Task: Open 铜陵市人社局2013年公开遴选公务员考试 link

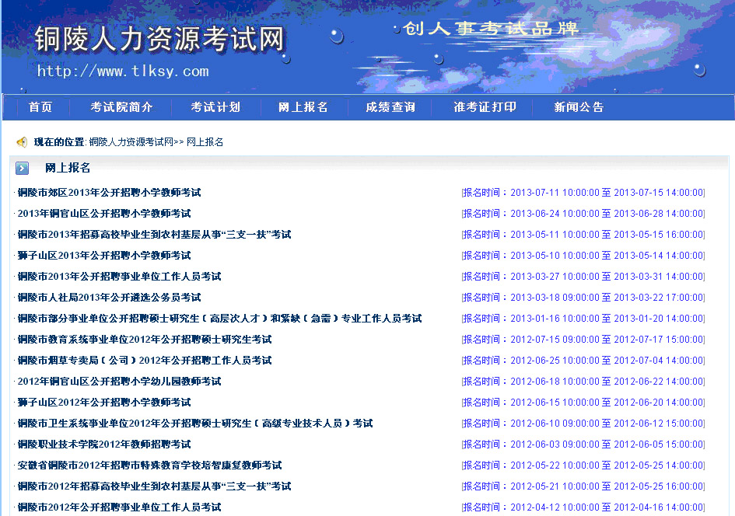Action: (x=107, y=297)
